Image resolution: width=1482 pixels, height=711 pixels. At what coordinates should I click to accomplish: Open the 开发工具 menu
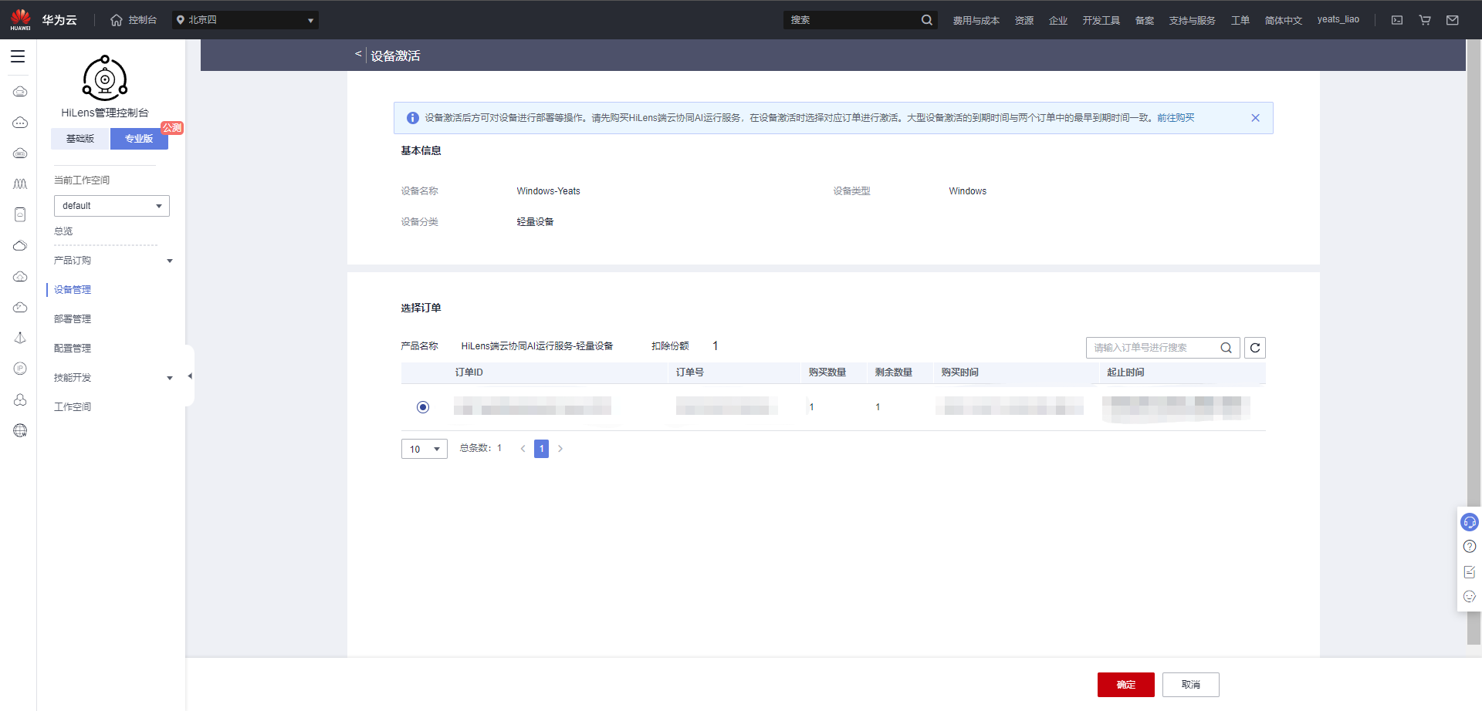point(1101,21)
